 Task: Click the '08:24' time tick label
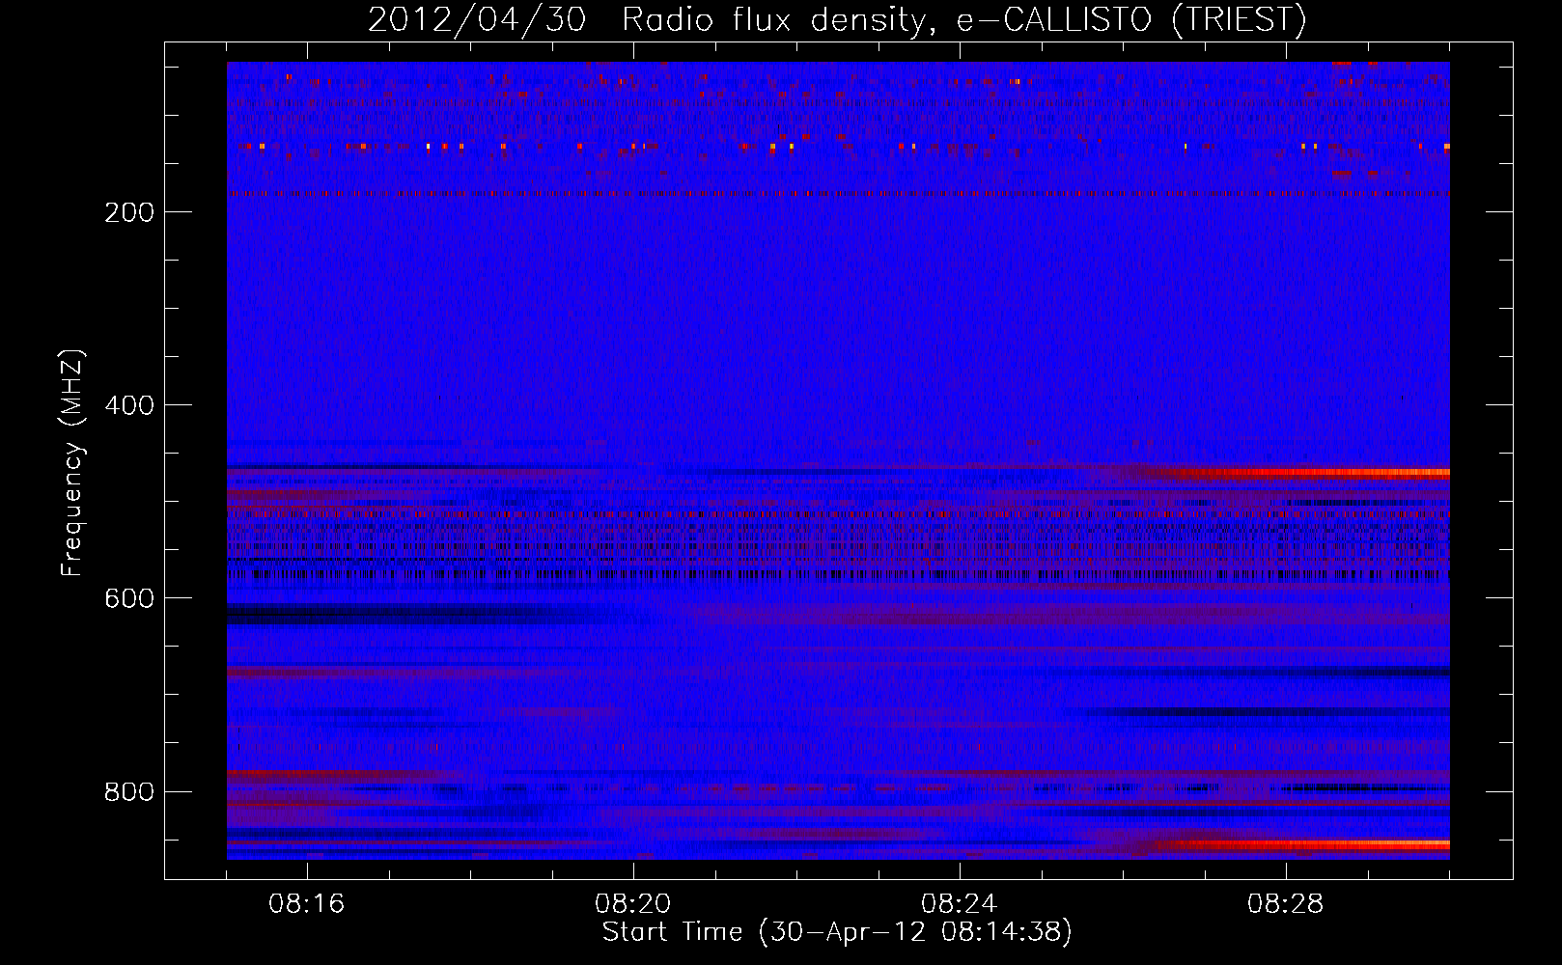(x=960, y=904)
